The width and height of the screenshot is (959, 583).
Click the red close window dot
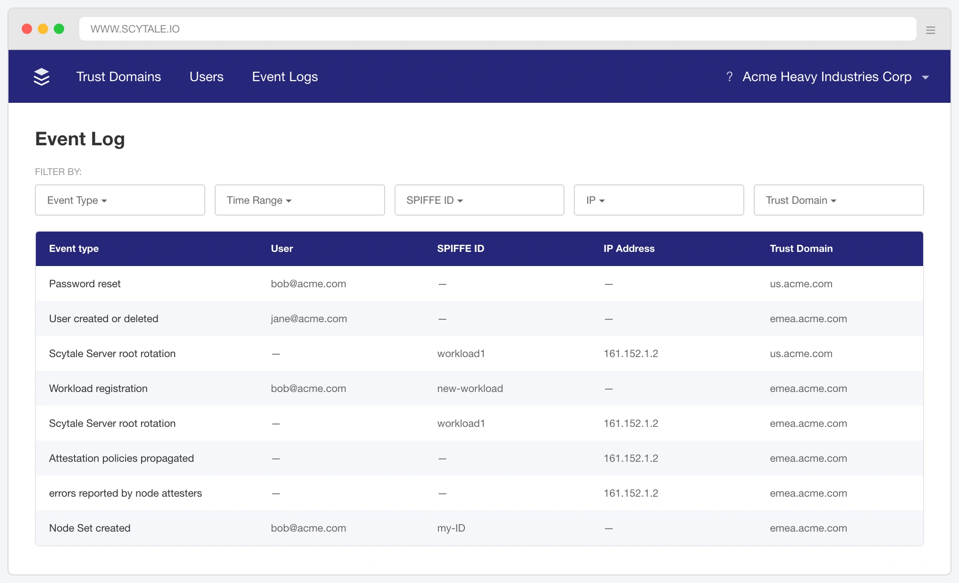[27, 29]
